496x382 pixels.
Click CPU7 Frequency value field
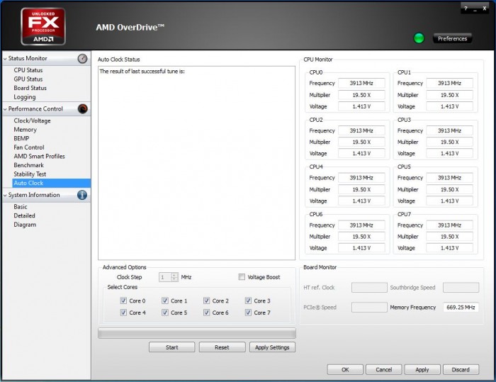tap(449, 225)
